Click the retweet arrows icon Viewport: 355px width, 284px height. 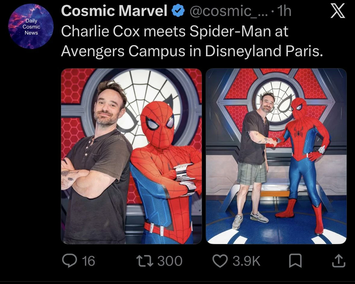[x=145, y=261]
